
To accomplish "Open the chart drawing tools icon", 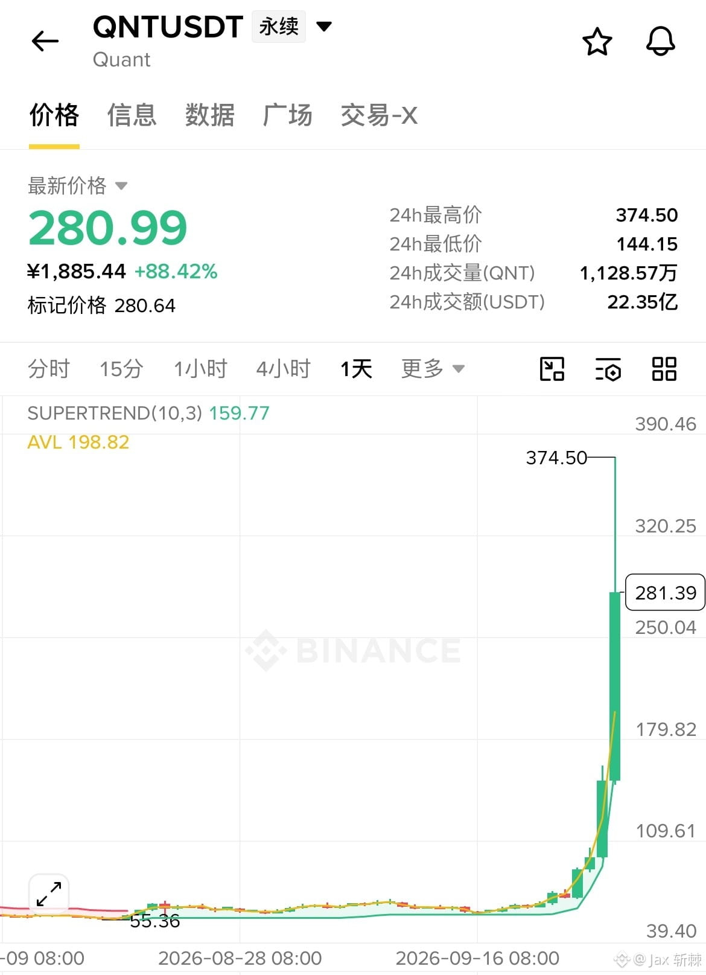I will pos(552,368).
